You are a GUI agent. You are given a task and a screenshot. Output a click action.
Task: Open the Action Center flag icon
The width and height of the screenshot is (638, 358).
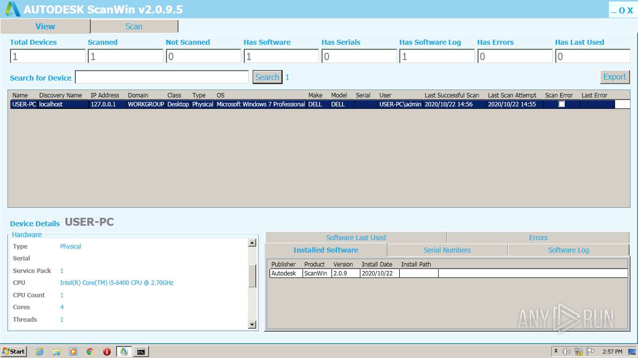coord(590,352)
